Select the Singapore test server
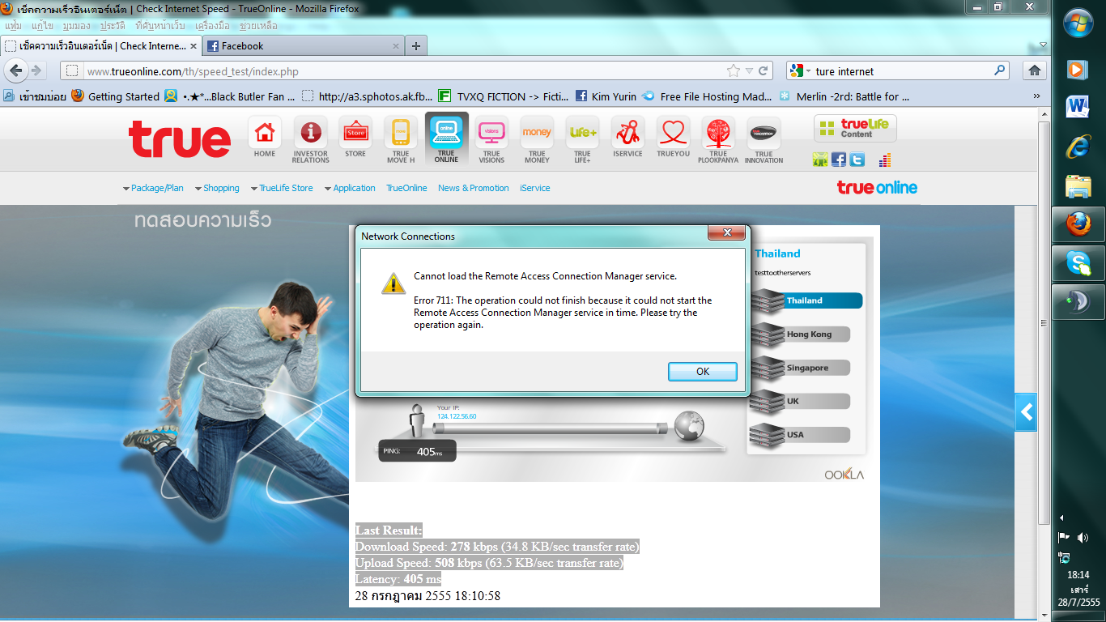Viewport: 1106px width, 622px height. 800,368
